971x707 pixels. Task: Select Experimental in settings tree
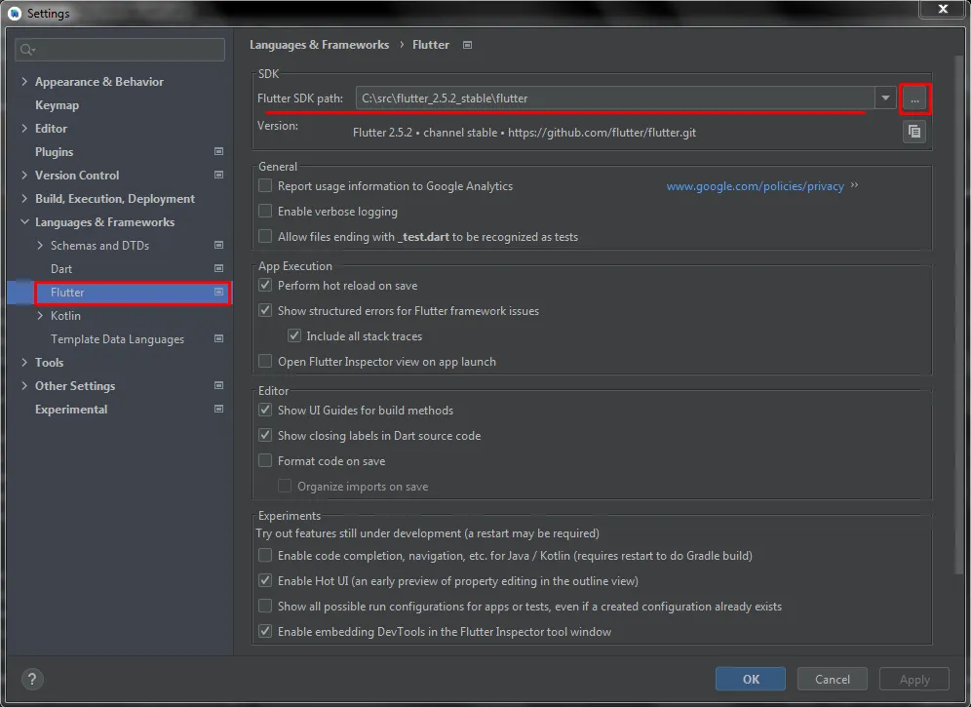(x=70, y=409)
